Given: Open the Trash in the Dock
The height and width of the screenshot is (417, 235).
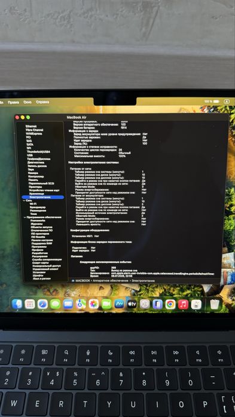Looking at the screenshot, I should pyautogui.click(x=215, y=304).
